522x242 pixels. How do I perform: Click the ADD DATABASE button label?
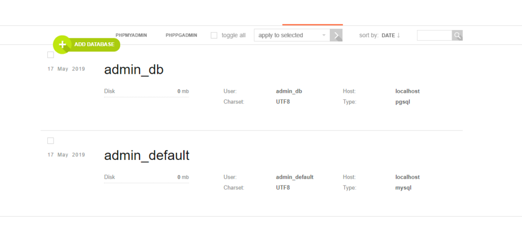[94, 45]
